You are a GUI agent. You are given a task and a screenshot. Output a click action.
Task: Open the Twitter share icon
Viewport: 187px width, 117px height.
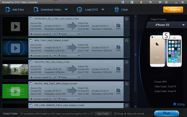click(x=132, y=2)
